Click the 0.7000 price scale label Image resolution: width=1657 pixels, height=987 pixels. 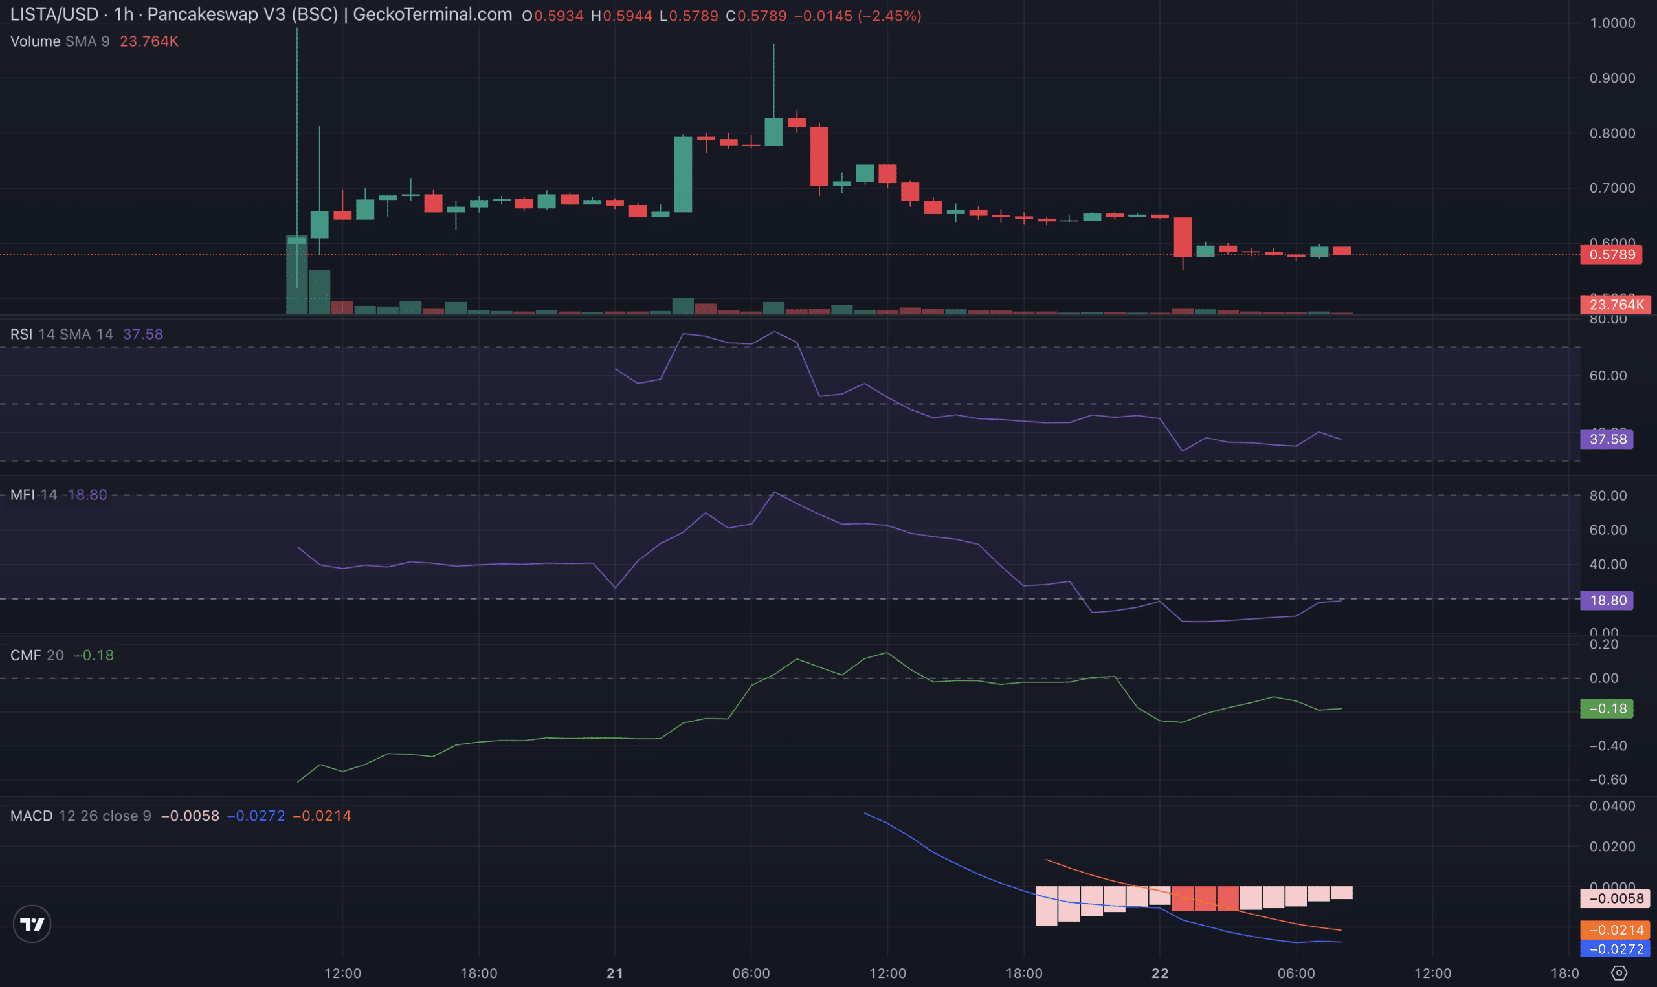tap(1612, 188)
